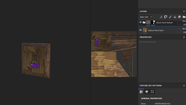
Task: Toggle the Wood Chest Stylized folder icon
Action: [x=144, y=22]
